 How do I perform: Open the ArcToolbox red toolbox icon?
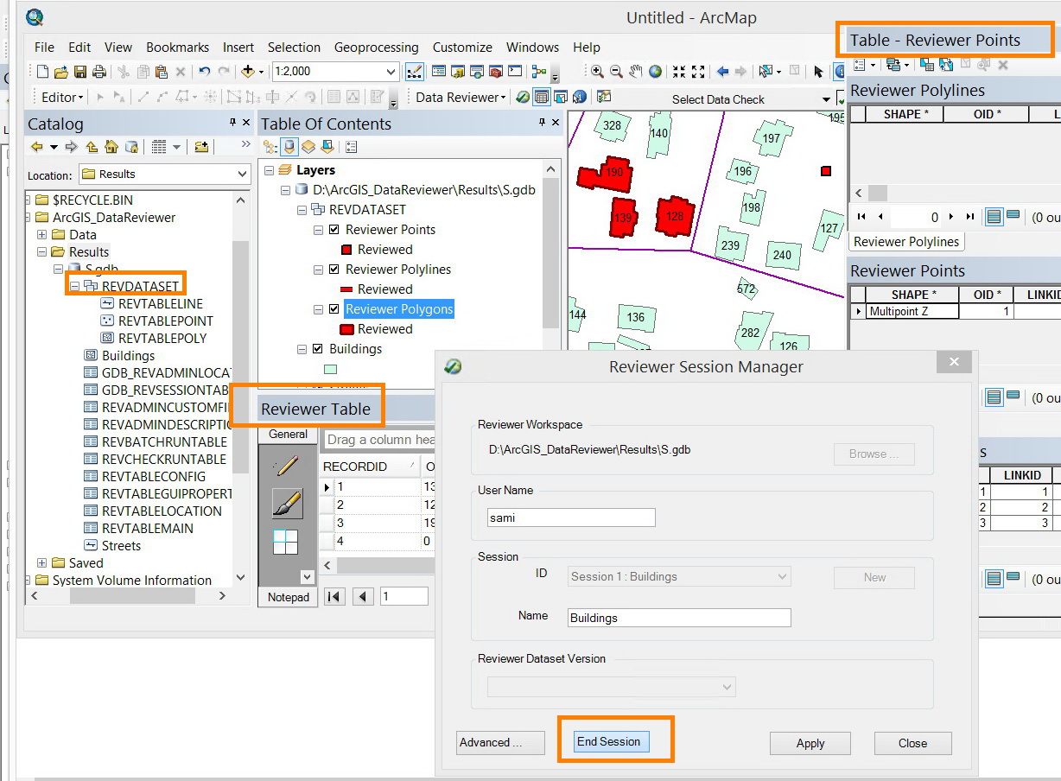(495, 72)
